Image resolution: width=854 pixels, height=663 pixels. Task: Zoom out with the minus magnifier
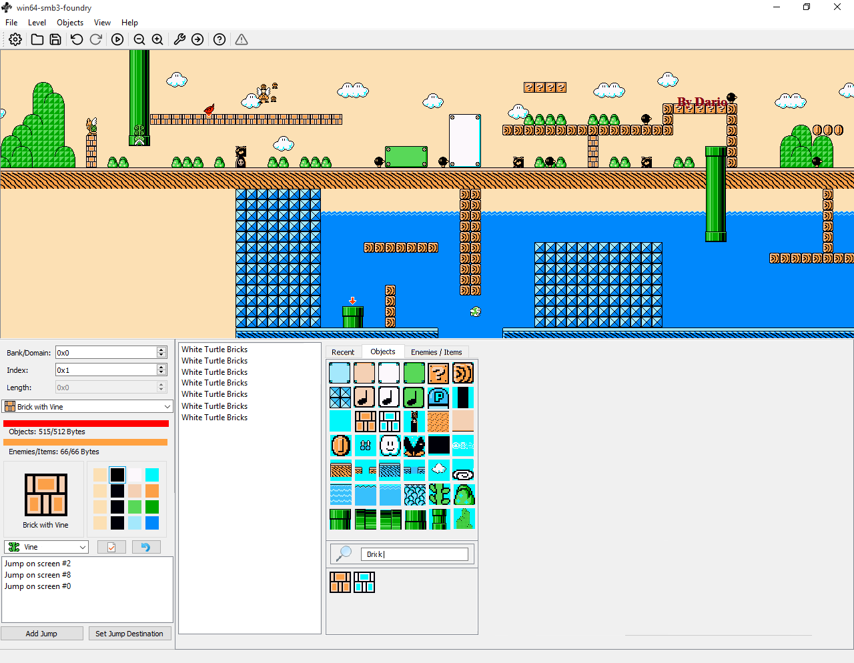(139, 39)
